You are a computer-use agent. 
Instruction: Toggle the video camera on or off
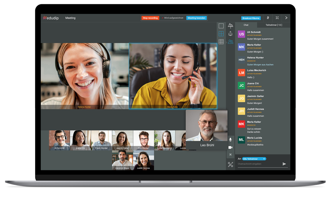[x=230, y=147]
